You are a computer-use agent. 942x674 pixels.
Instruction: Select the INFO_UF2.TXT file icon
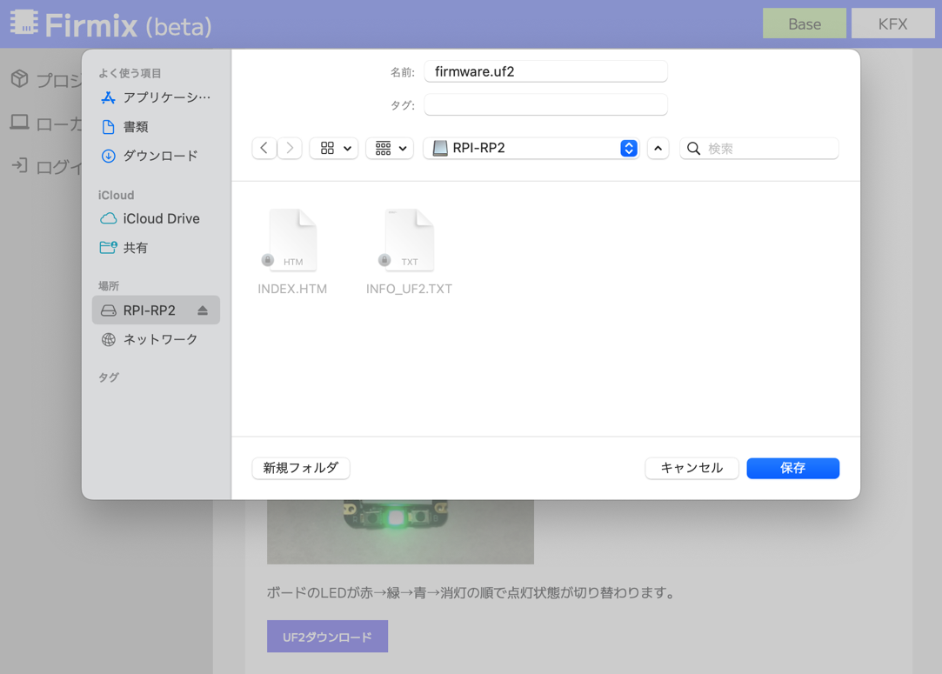pyautogui.click(x=409, y=241)
